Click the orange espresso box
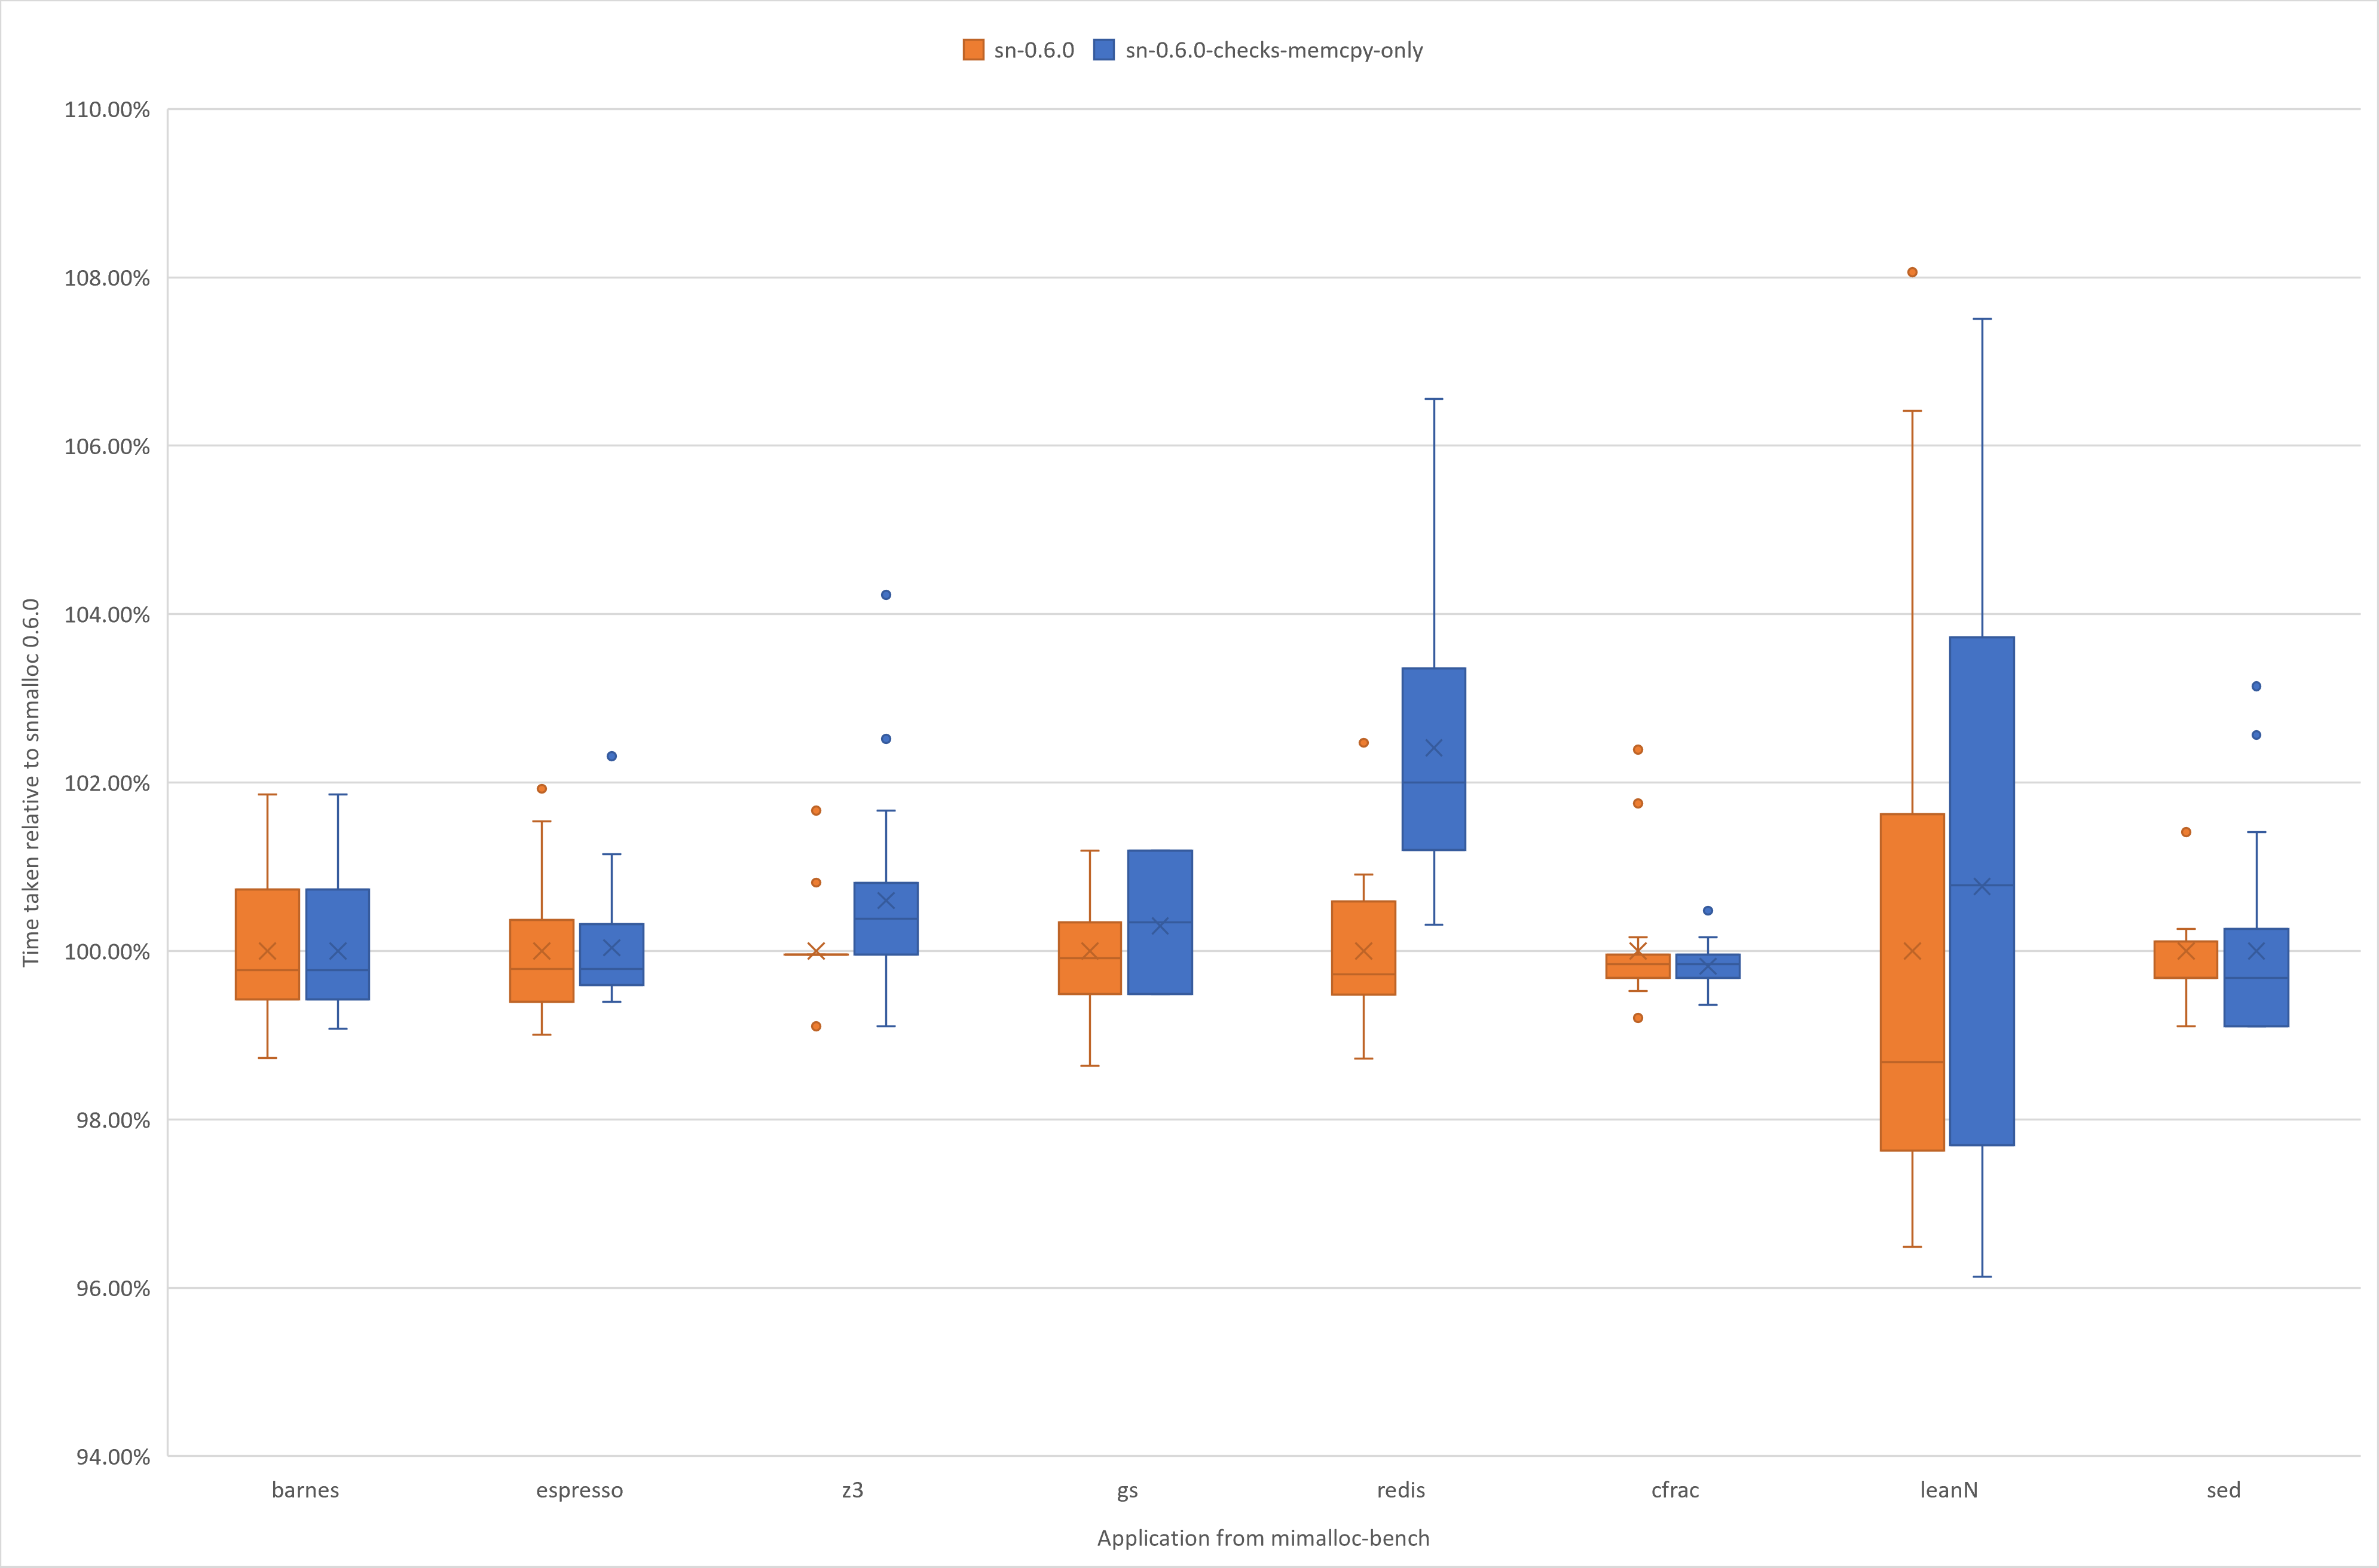Image resolution: width=2379 pixels, height=1568 pixels. (x=542, y=961)
